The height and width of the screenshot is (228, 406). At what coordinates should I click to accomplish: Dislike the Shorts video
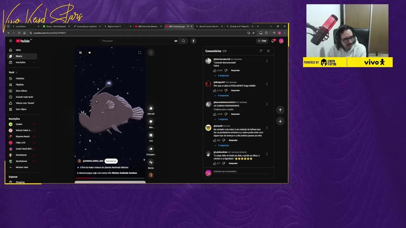(x=151, y=122)
